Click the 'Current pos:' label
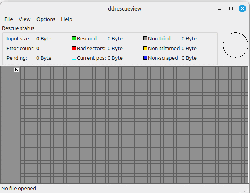Viewport: 250px width, 193px height. click(x=91, y=58)
